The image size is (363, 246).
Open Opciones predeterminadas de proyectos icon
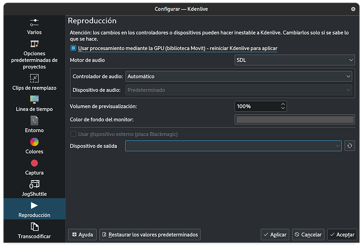tap(34, 44)
